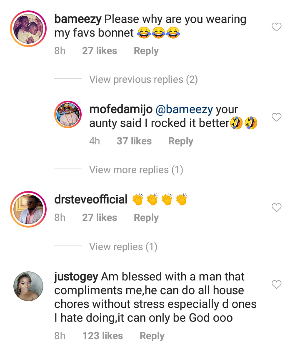Open bameezy's profile picture
This screenshot has height=357, width=300.
pos(28,29)
